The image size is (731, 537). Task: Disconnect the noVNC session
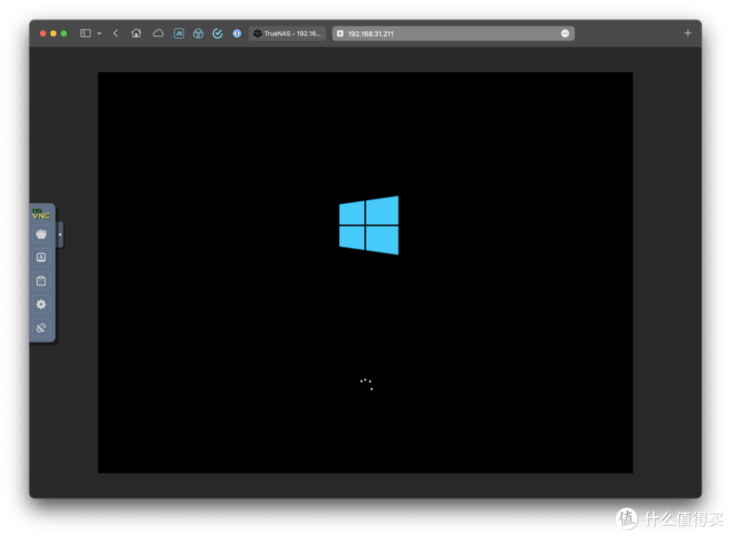tap(41, 328)
